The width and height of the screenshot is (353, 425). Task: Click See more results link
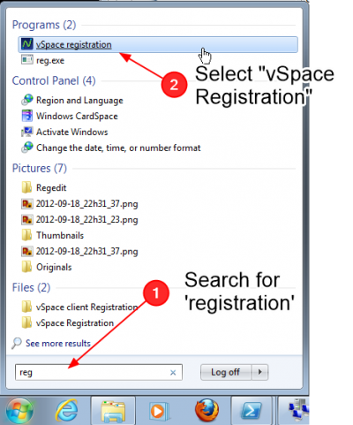[58, 344]
